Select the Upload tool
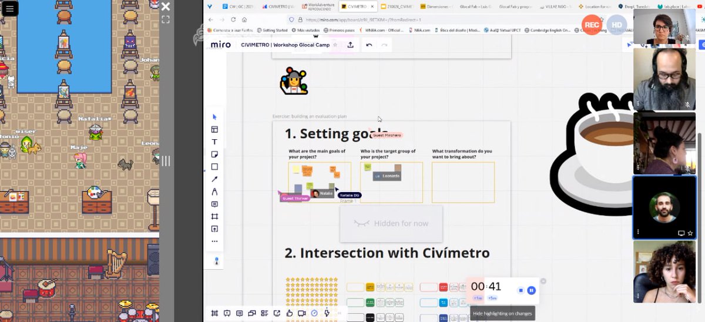This screenshot has width=705, height=322. click(x=214, y=229)
